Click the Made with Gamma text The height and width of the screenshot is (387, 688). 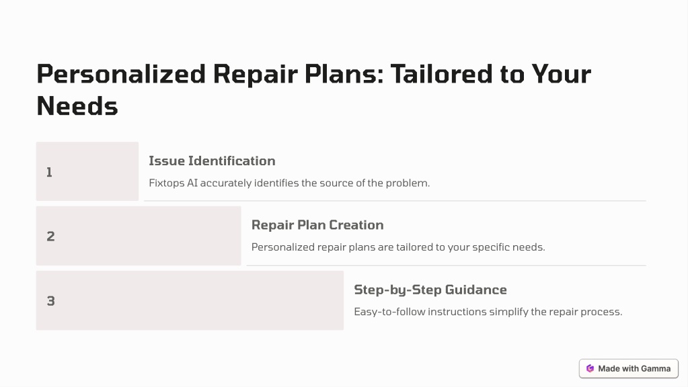tap(634, 369)
